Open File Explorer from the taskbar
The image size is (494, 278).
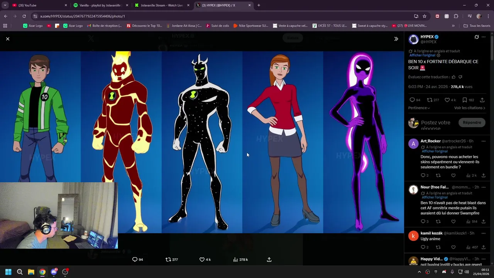pyautogui.click(x=31, y=272)
